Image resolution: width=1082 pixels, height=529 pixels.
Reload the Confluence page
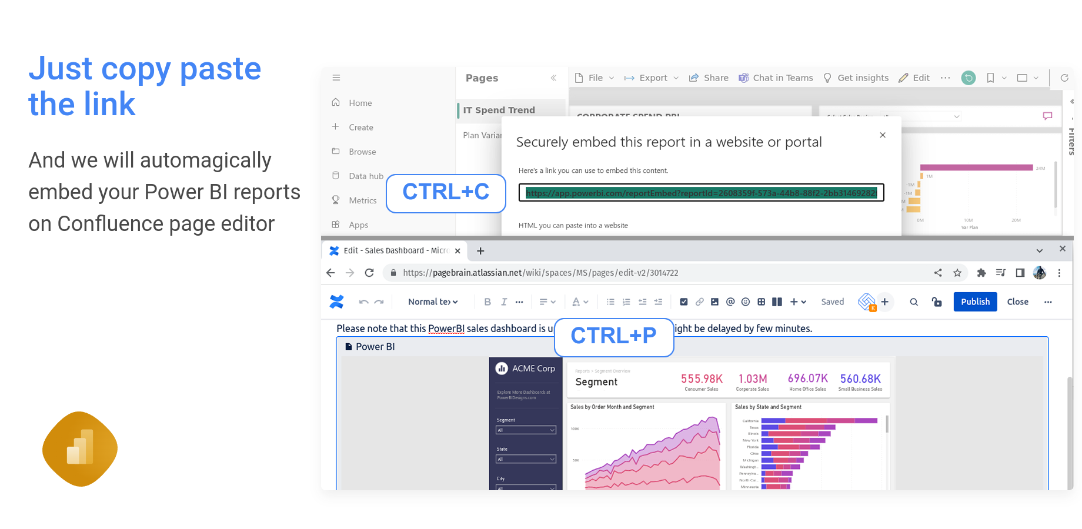tap(369, 273)
